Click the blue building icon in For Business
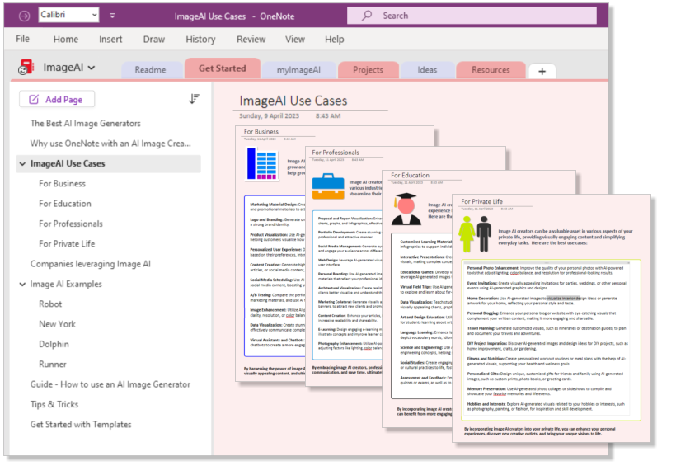The width and height of the screenshot is (676, 466). point(262,164)
